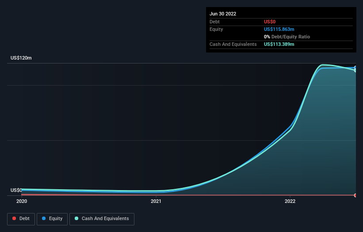Click the Cash And Equivalents tooltip label
Image resolution: width=363 pixels, height=232 pixels.
[233, 44]
